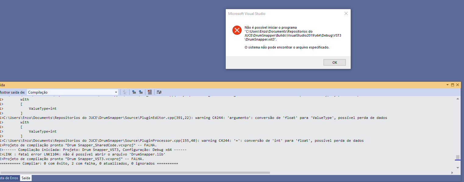Go to previous message in output

(134, 92)
